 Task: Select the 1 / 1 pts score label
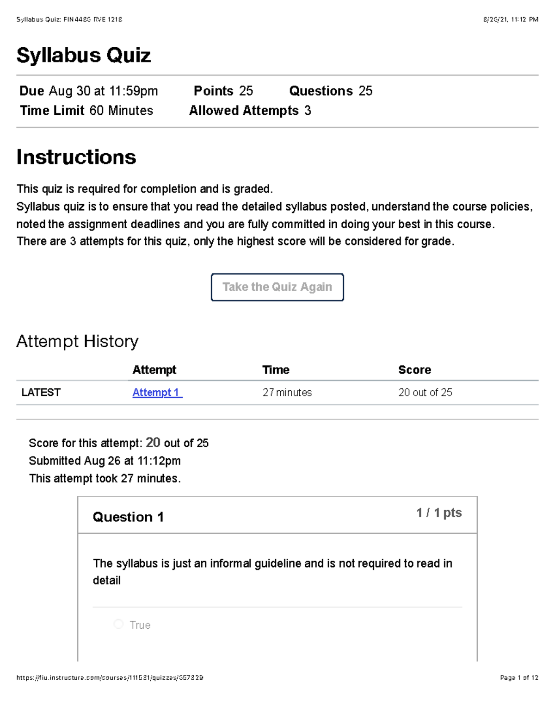point(439,513)
